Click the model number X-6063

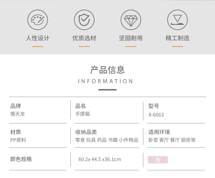156,115
